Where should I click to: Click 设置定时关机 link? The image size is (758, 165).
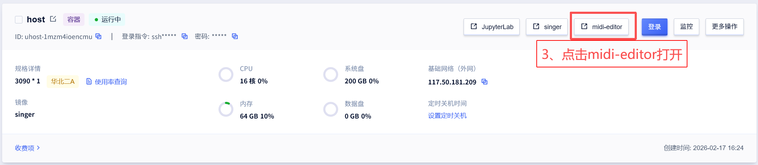click(447, 116)
